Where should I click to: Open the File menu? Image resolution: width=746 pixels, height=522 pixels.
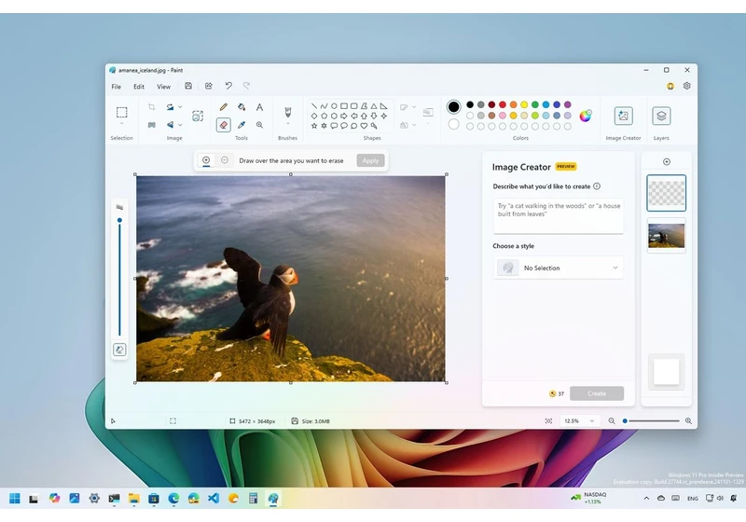[x=116, y=87]
